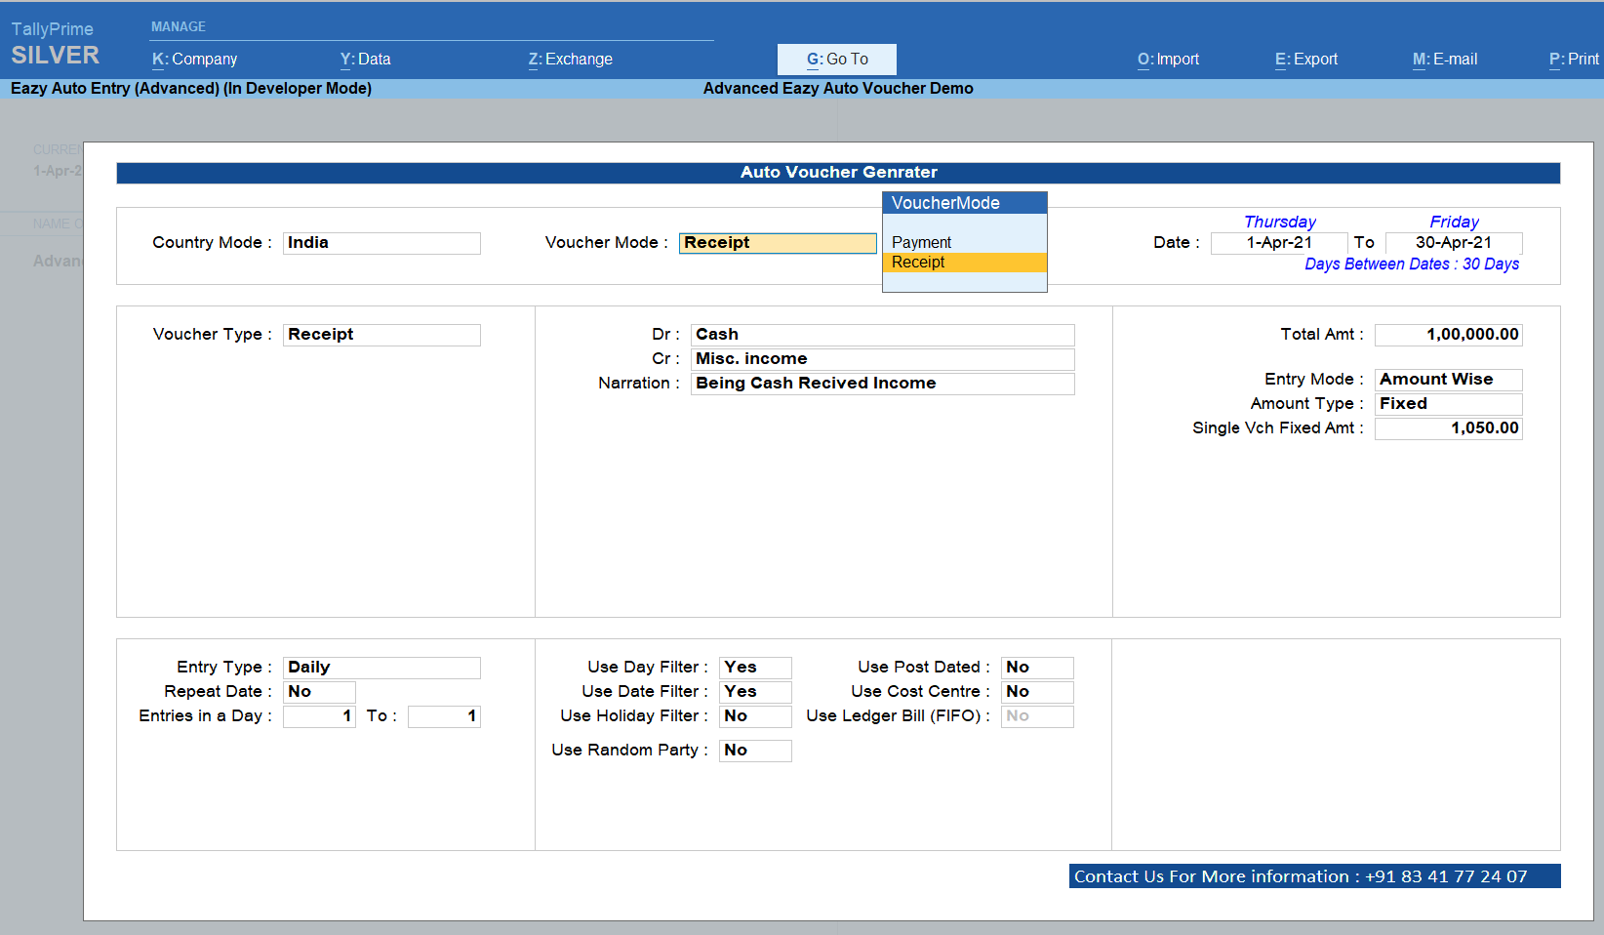Open the P: Print menu
The image size is (1604, 935).
pyautogui.click(x=1575, y=59)
